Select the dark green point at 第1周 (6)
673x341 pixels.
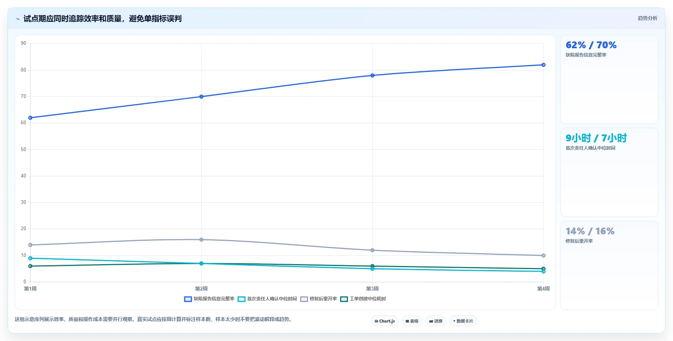[x=30, y=266]
